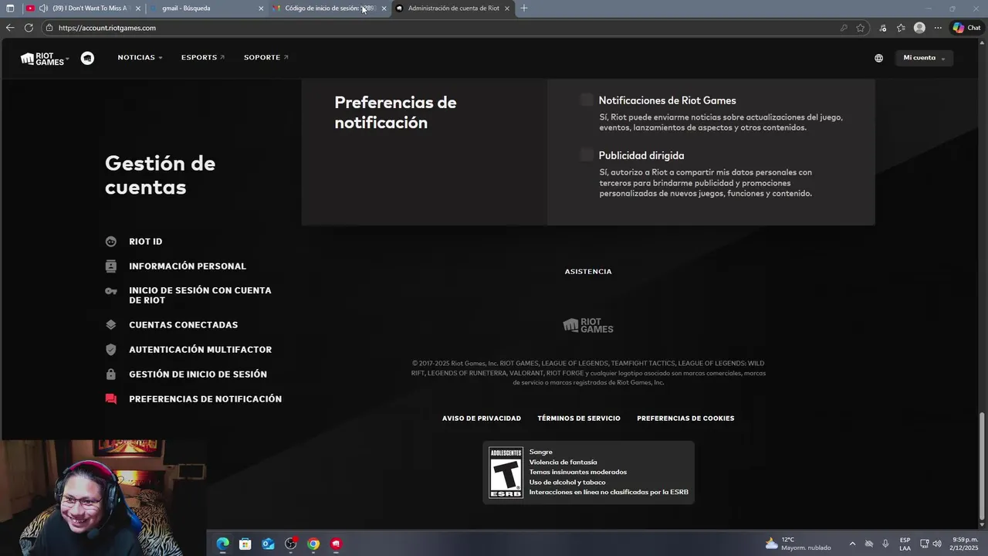Go back using browser back arrow
The width and height of the screenshot is (988, 556).
pos(10,28)
